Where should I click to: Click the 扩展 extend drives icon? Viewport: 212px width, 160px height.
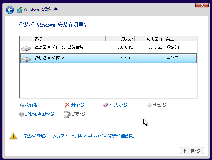(x=67, y=114)
